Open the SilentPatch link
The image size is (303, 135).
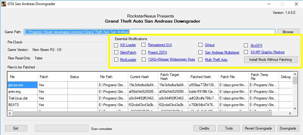point(128,52)
